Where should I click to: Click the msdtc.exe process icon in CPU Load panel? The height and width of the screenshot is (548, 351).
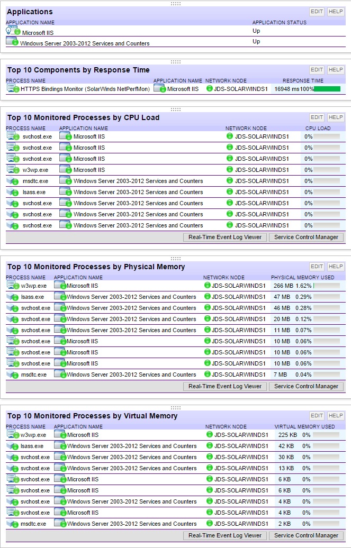point(13,181)
